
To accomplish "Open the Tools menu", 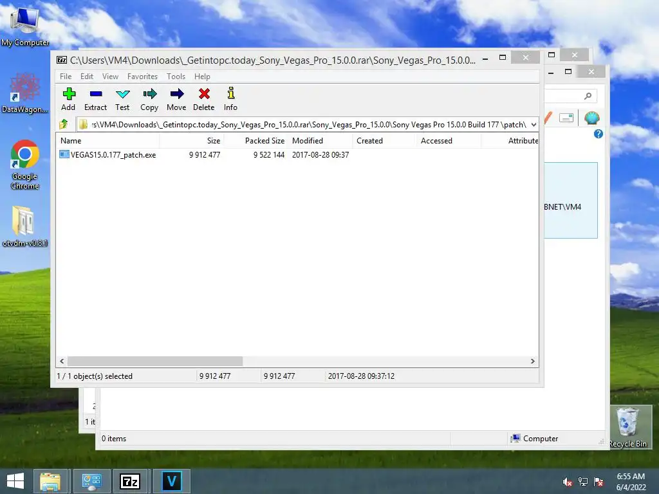I will point(176,77).
